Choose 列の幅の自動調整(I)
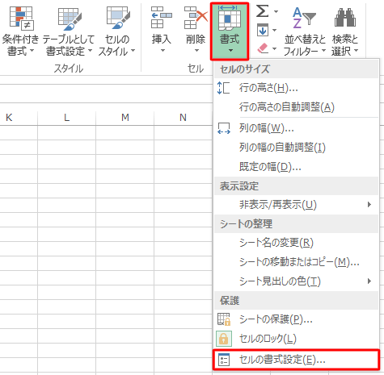This screenshot has width=384, height=375. (297, 148)
